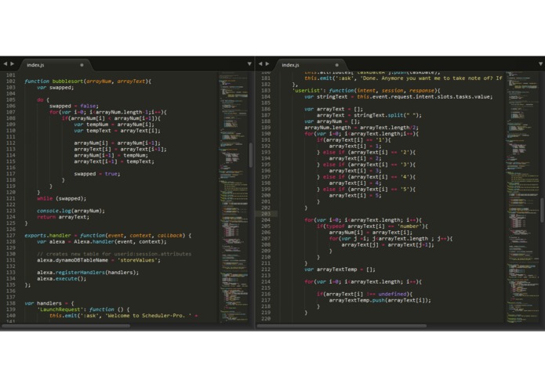Click 'var alexa = Alexa.handler(event, context);'
The width and height of the screenshot is (545, 387).
[102, 241]
